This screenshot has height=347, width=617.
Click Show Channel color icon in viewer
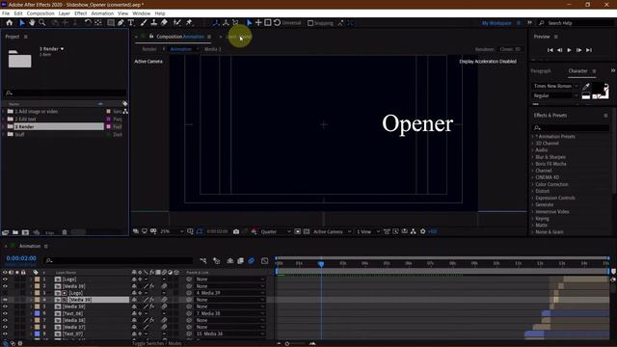[x=254, y=231]
